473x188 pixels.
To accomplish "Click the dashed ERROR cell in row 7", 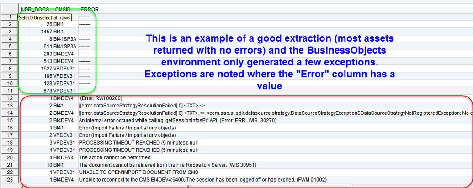I will [x=85, y=61].
